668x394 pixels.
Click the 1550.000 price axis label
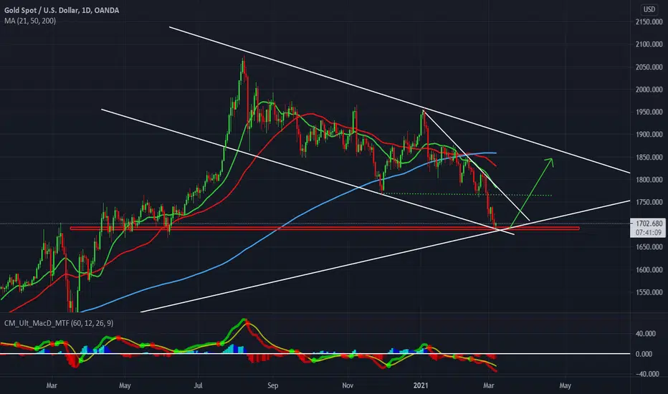[x=649, y=292]
